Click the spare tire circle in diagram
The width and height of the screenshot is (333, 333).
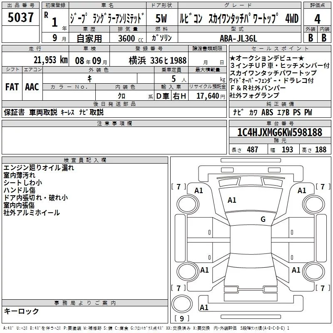[x=182, y=303]
